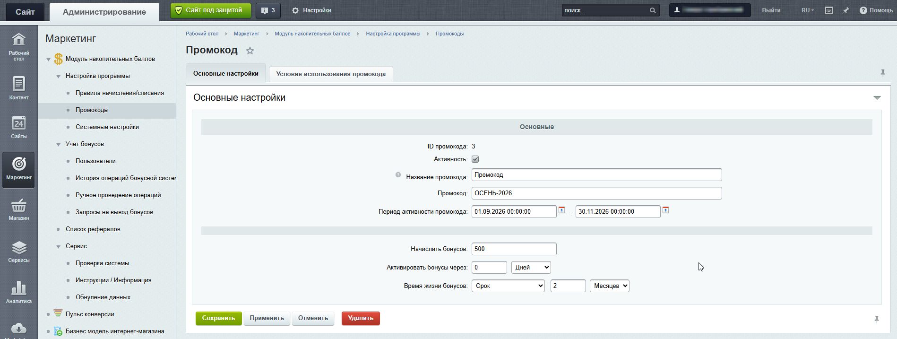Open the Магазин sidebar section
The image size is (897, 339).
(x=19, y=210)
